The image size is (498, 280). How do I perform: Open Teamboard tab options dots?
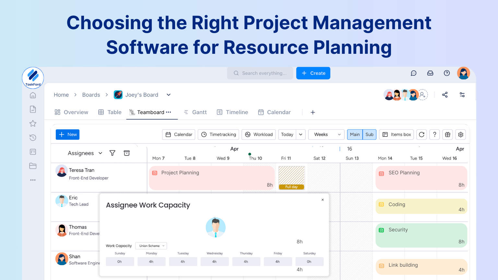point(168,112)
